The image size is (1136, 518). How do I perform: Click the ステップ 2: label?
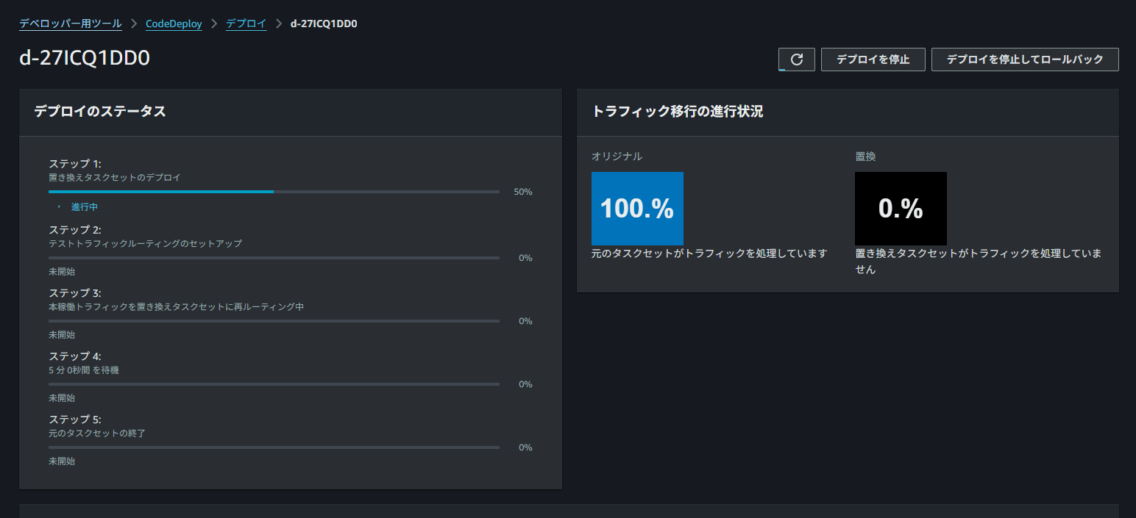(74, 230)
